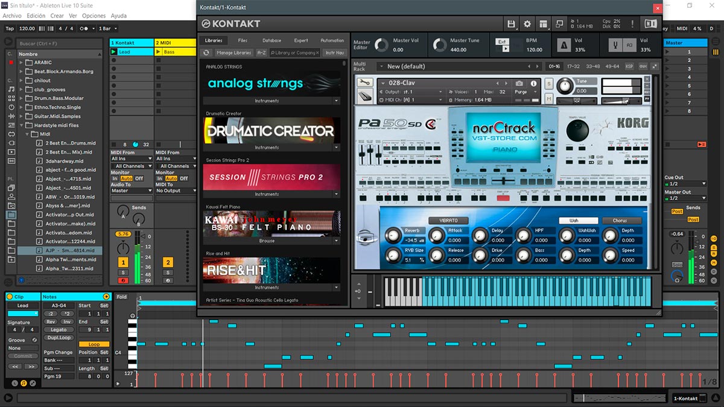Image resolution: width=724 pixels, height=407 pixels.
Task: Collapse the Hardstyle midi files folder
Action: point(21,125)
